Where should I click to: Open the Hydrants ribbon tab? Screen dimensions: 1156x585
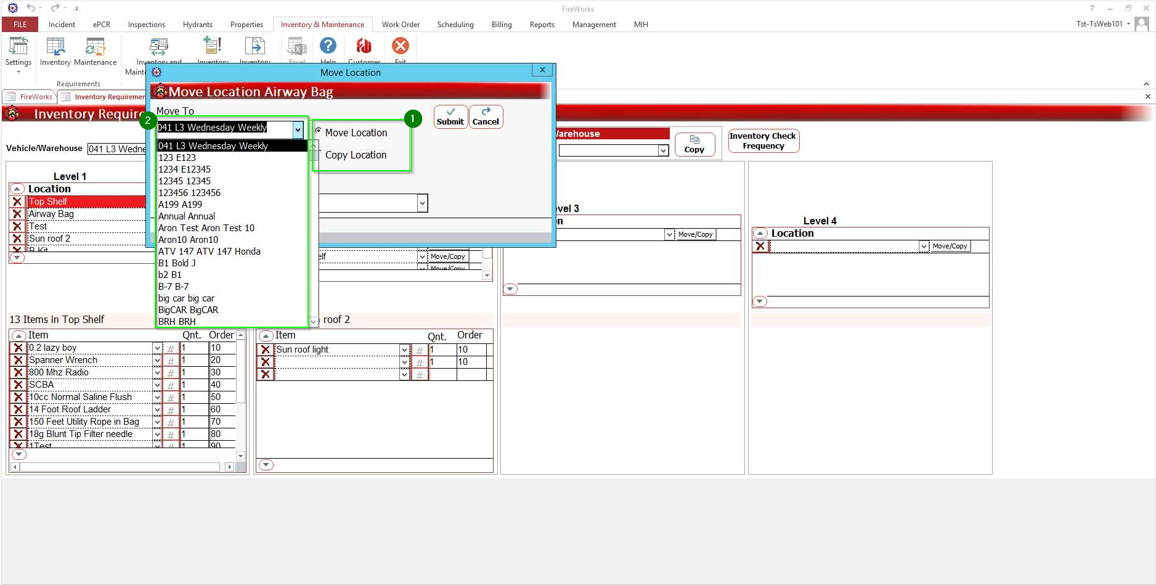coord(197,25)
